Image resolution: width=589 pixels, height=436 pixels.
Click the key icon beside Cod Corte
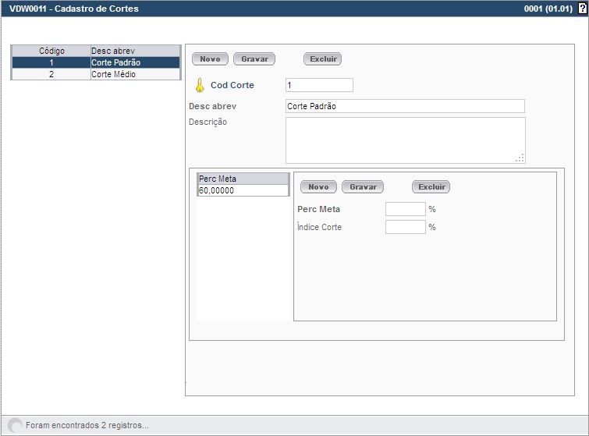(x=199, y=85)
